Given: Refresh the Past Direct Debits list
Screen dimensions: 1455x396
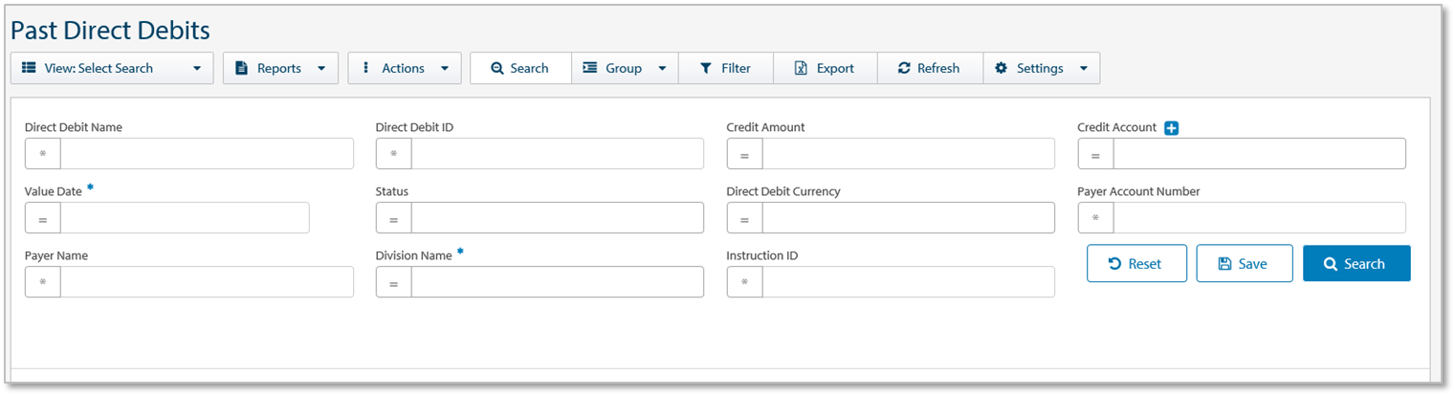Looking at the screenshot, I should pyautogui.click(x=928, y=68).
